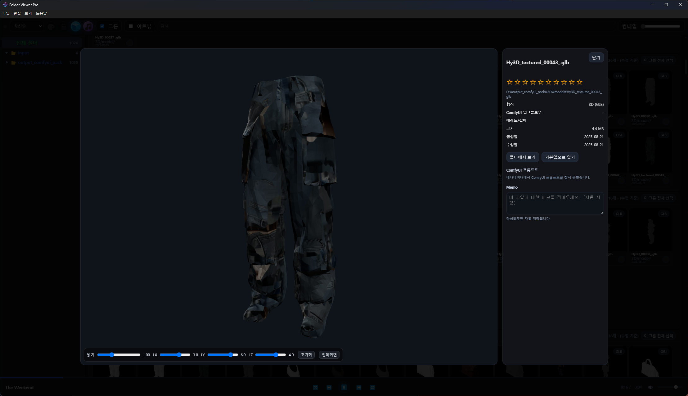
Task: Skip to the next track
Action: pos(359,387)
